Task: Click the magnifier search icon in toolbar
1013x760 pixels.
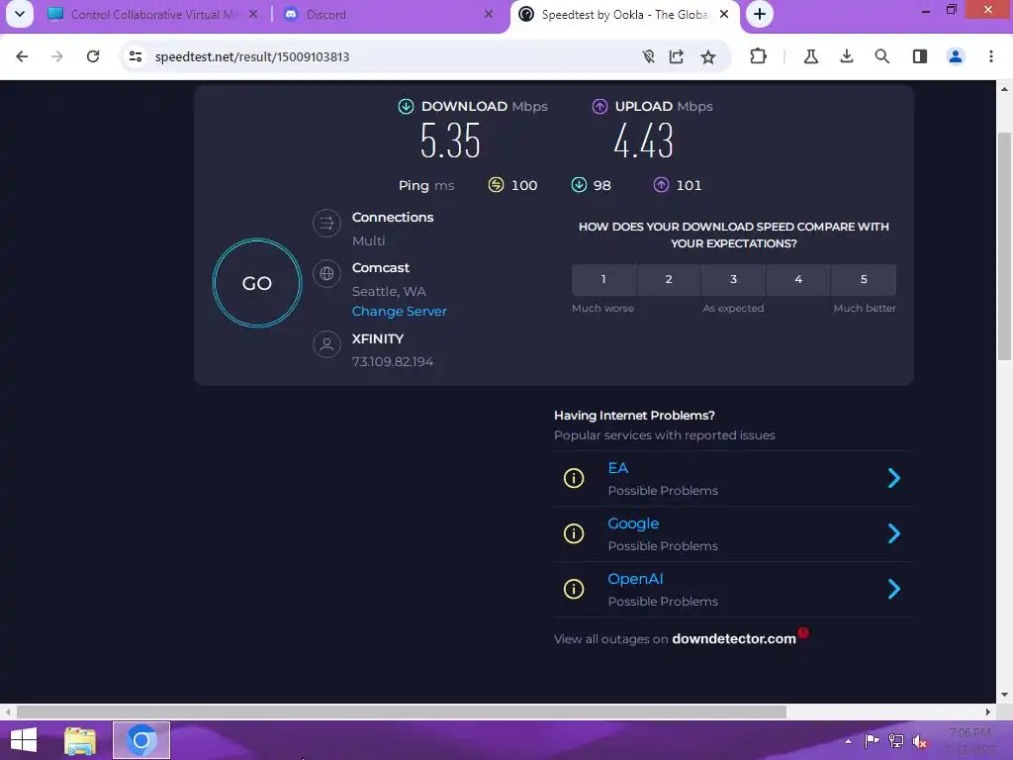Action: pos(881,56)
